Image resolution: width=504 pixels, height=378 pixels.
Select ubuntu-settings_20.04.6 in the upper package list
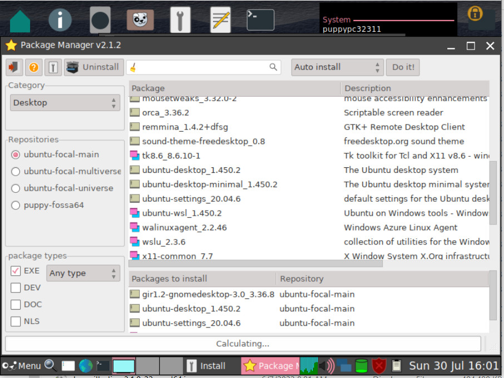309,199
